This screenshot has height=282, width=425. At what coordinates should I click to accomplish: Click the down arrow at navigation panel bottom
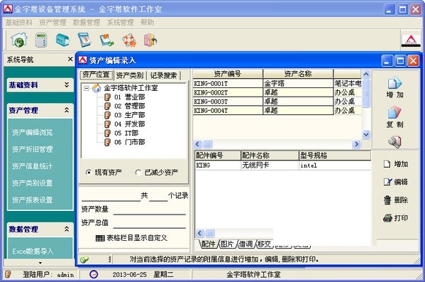coord(40,263)
